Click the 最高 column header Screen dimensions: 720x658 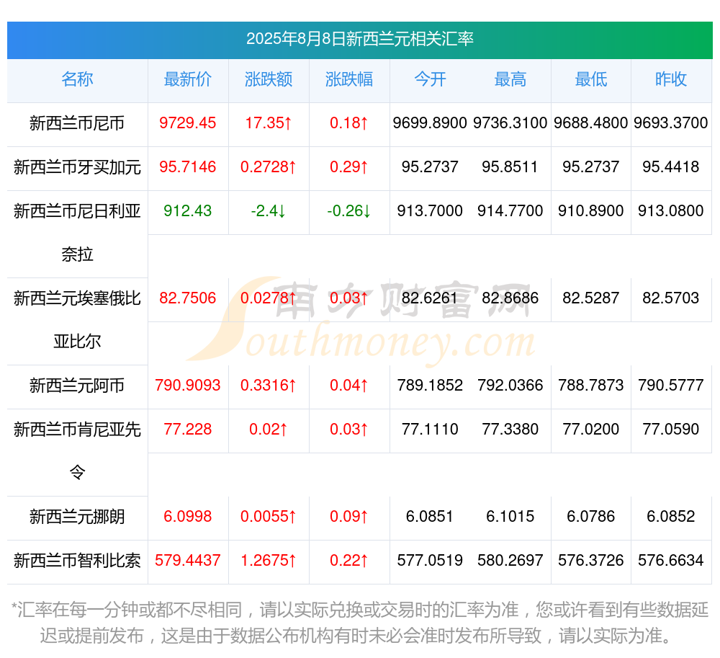tap(510, 79)
